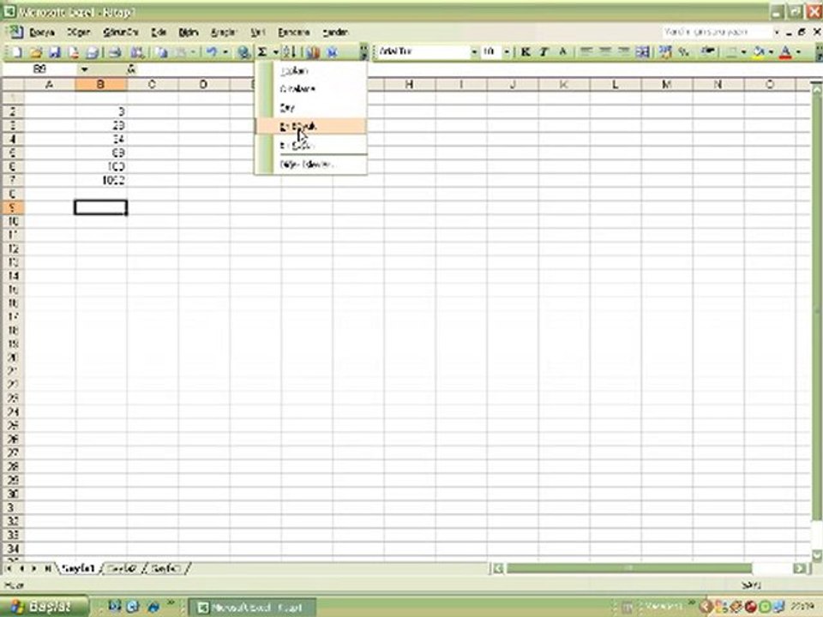Click the Center alignment icon
Image resolution: width=823 pixels, height=617 pixels.
click(604, 51)
